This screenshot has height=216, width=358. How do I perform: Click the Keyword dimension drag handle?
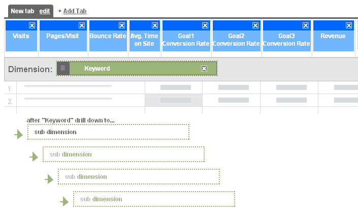tap(63, 68)
